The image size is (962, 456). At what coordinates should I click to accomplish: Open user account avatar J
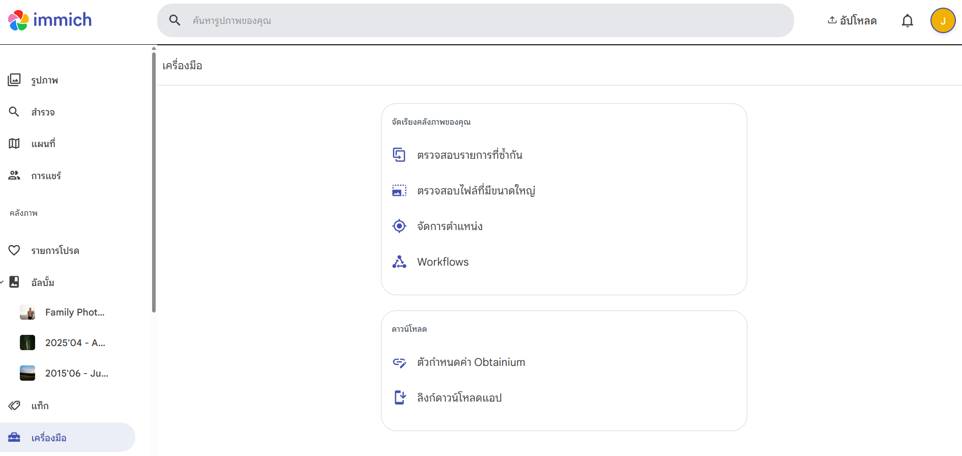(943, 21)
